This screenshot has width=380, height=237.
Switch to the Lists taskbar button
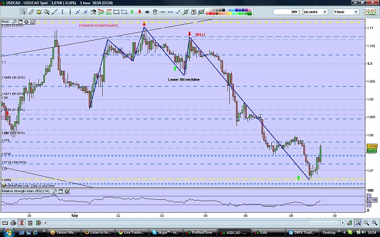click(268, 233)
